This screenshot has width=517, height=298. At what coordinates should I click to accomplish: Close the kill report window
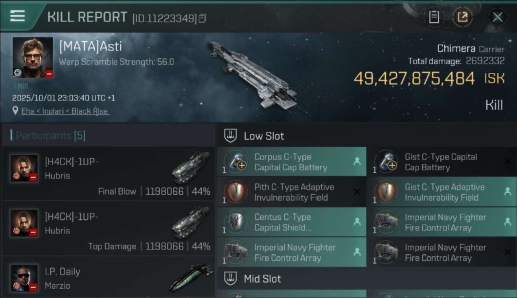pos(498,17)
